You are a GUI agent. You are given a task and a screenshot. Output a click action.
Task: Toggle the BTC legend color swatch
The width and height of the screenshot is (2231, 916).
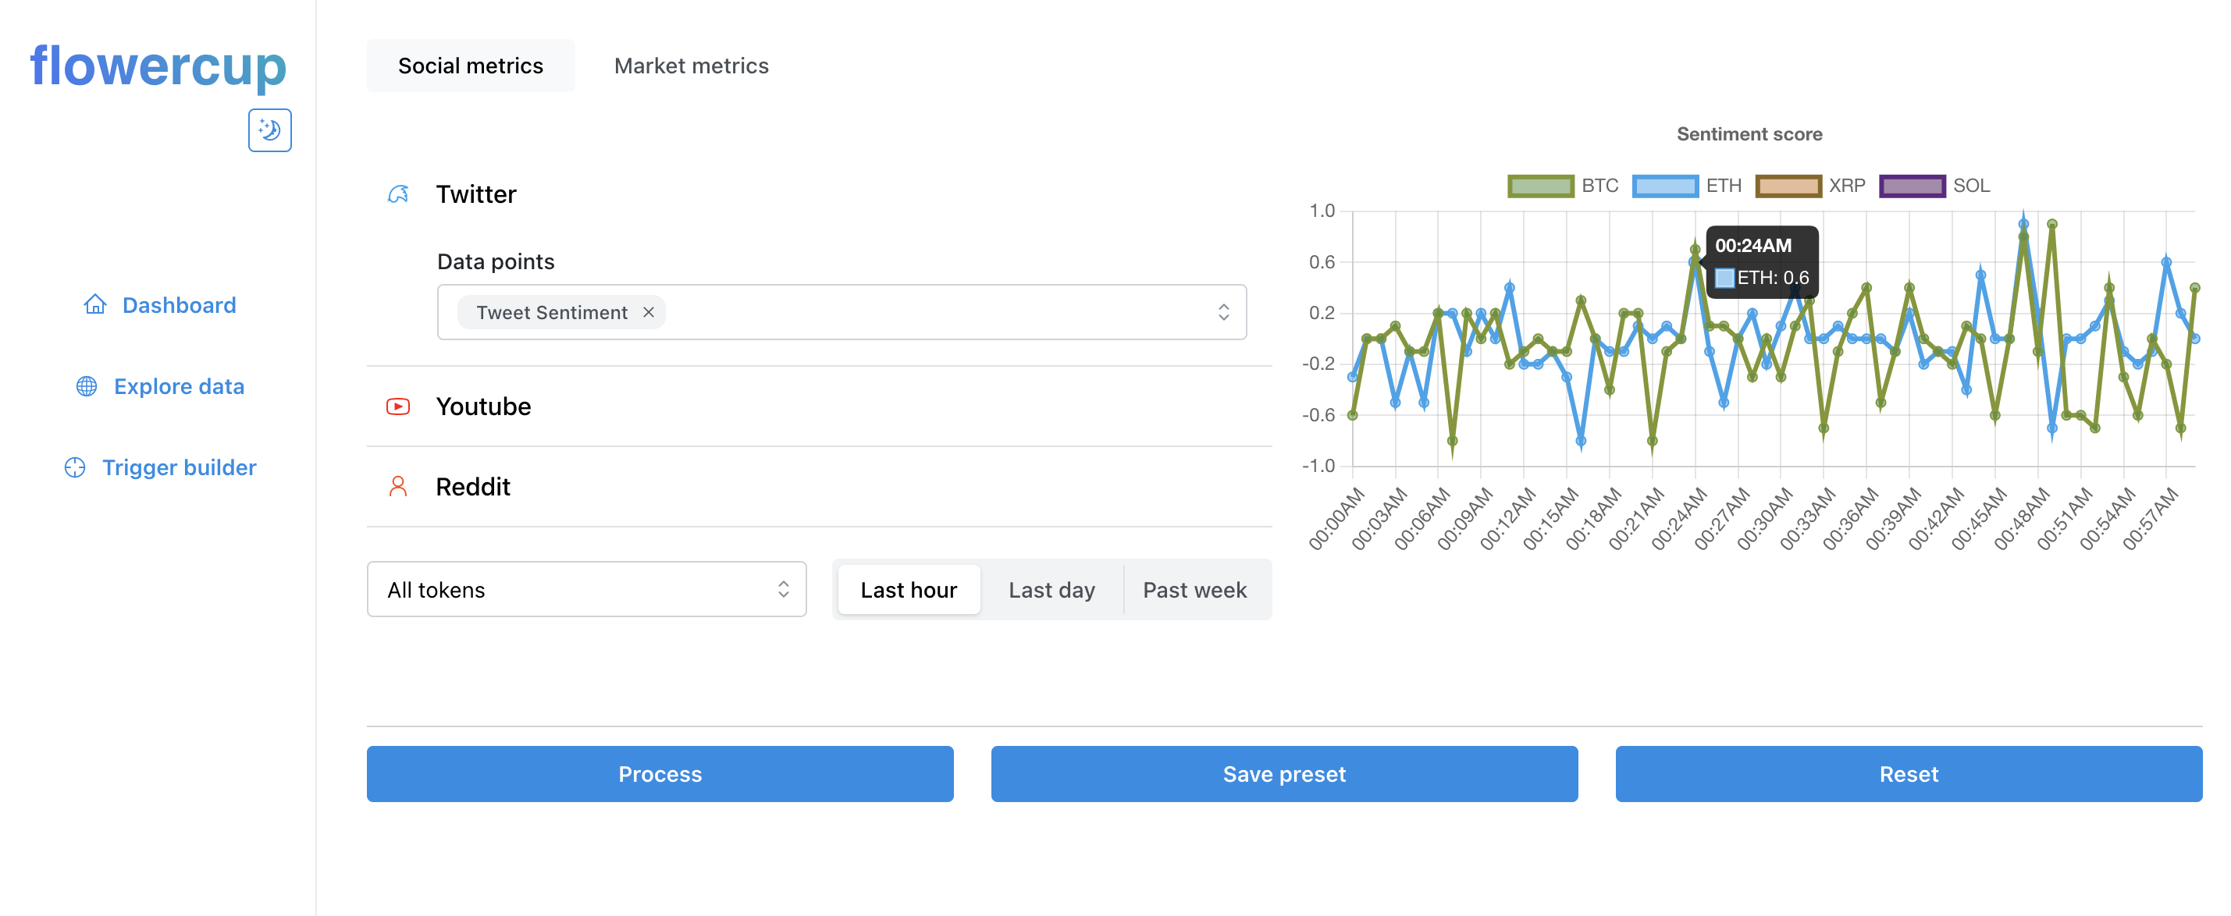tap(1540, 186)
